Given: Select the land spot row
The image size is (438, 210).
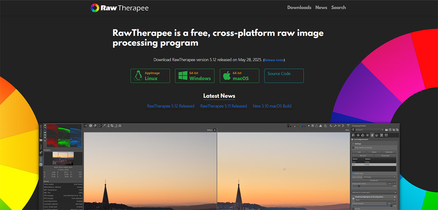Looking at the screenshot, I should tap(374, 162).
